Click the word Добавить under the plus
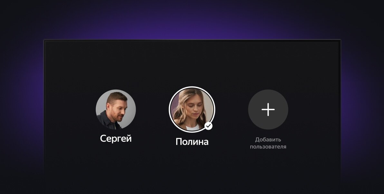Image resolution: width=384 pixels, height=194 pixels. [268, 140]
